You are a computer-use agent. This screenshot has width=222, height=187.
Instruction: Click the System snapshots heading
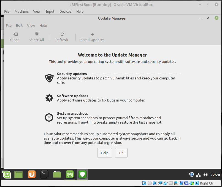click(72, 114)
